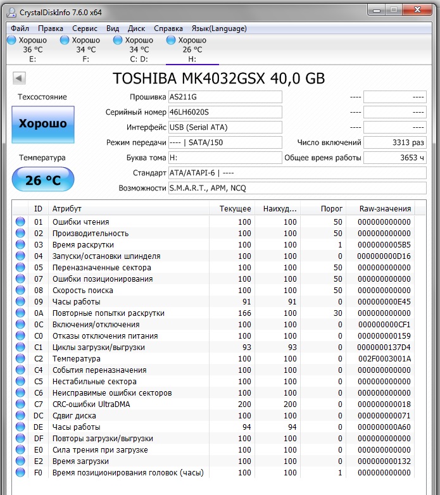Image resolution: width=440 pixels, height=495 pixels.
Task: Click the Буква тома field H:
Action: (225, 158)
